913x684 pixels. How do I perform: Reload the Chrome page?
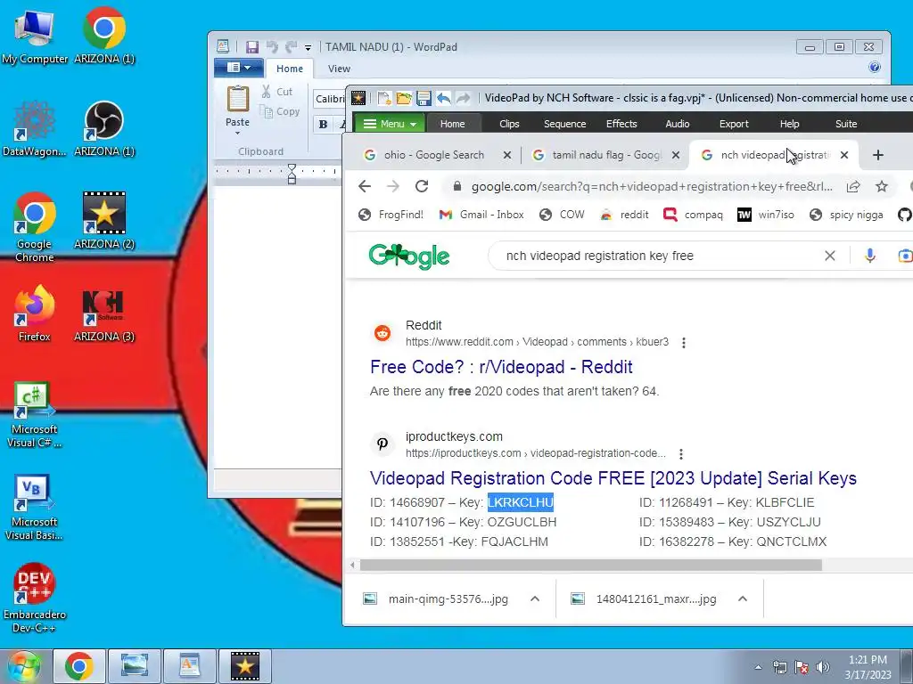coord(422,186)
